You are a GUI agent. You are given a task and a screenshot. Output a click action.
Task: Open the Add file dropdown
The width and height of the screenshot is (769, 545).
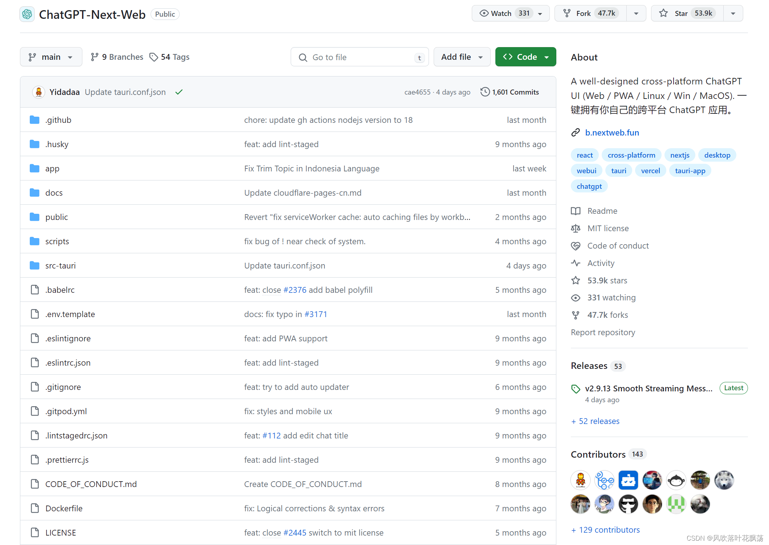(462, 57)
